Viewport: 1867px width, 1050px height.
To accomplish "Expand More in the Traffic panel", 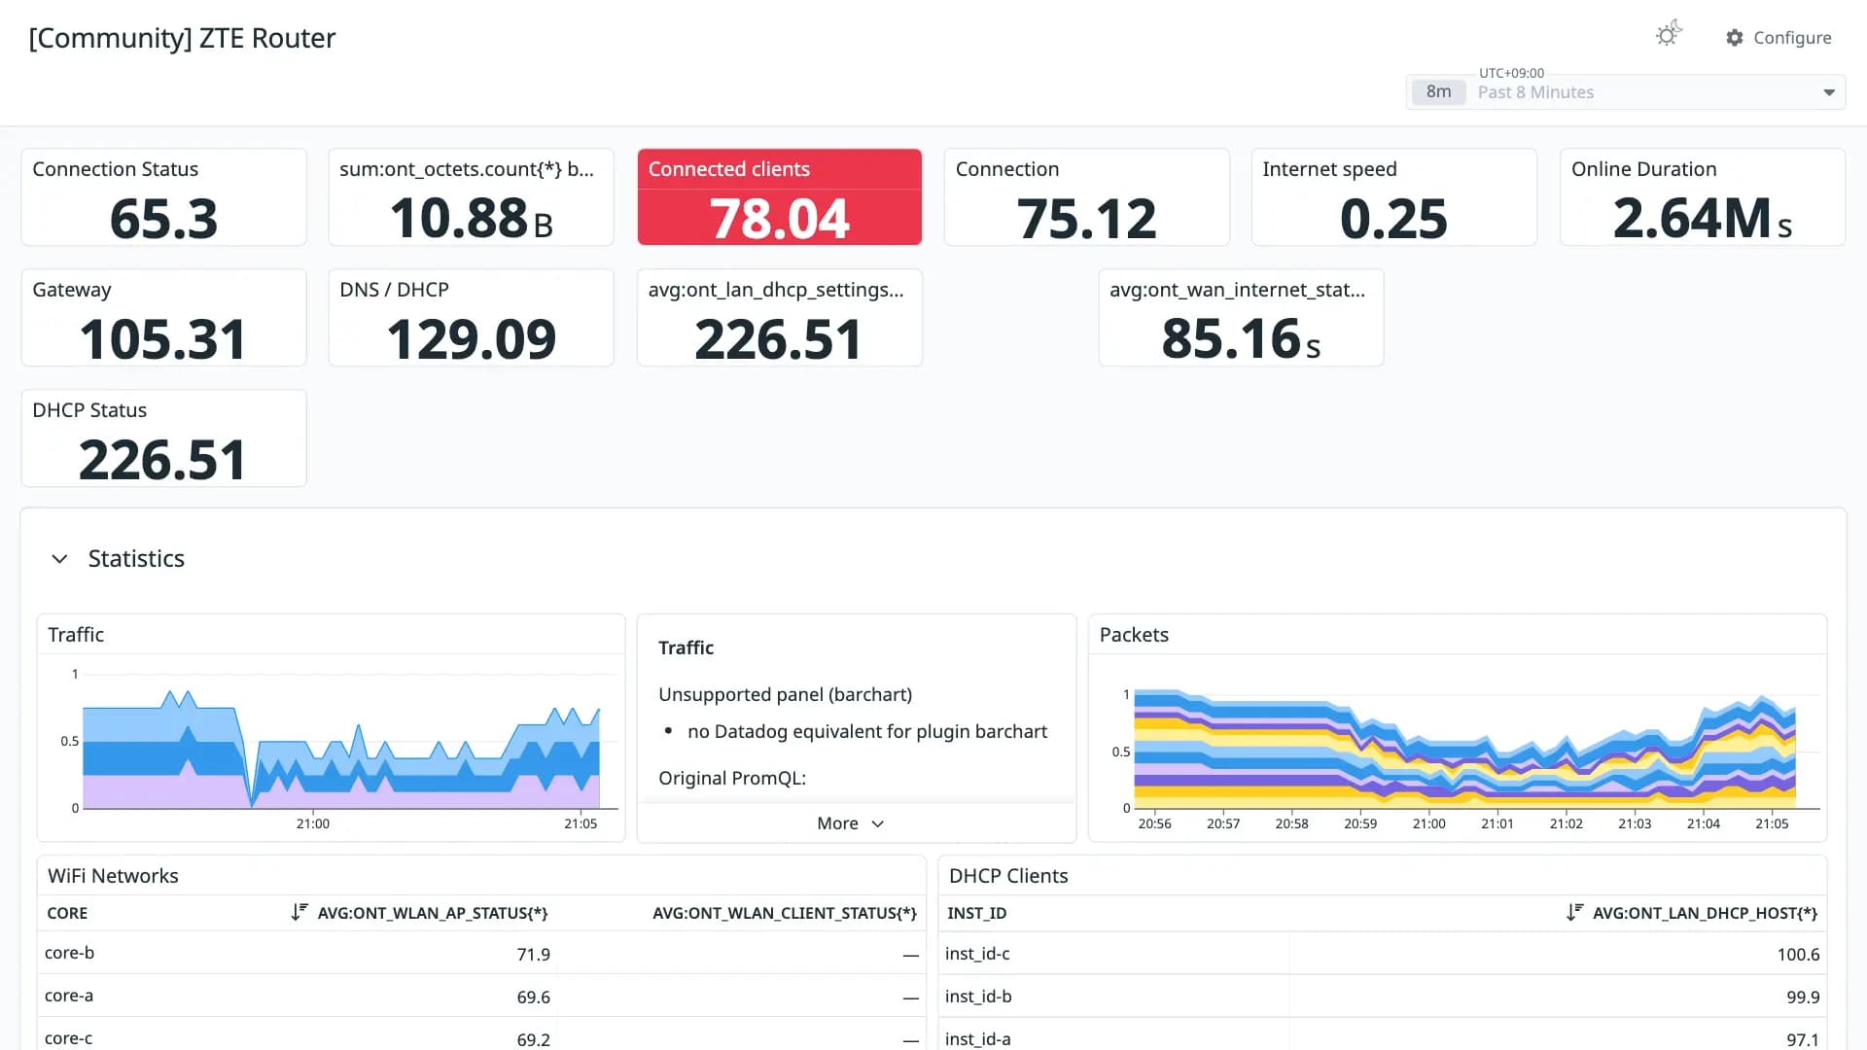I will coord(851,823).
